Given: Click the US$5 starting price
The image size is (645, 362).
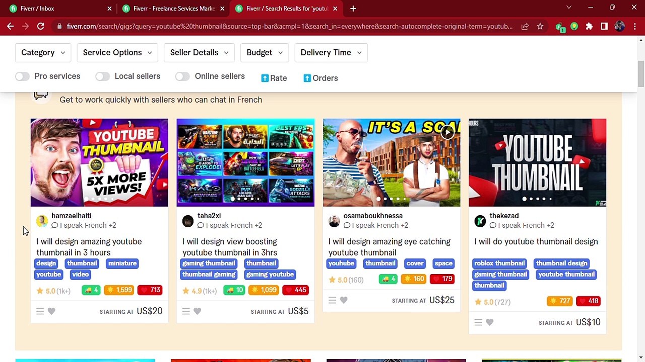Looking at the screenshot, I should (298, 311).
